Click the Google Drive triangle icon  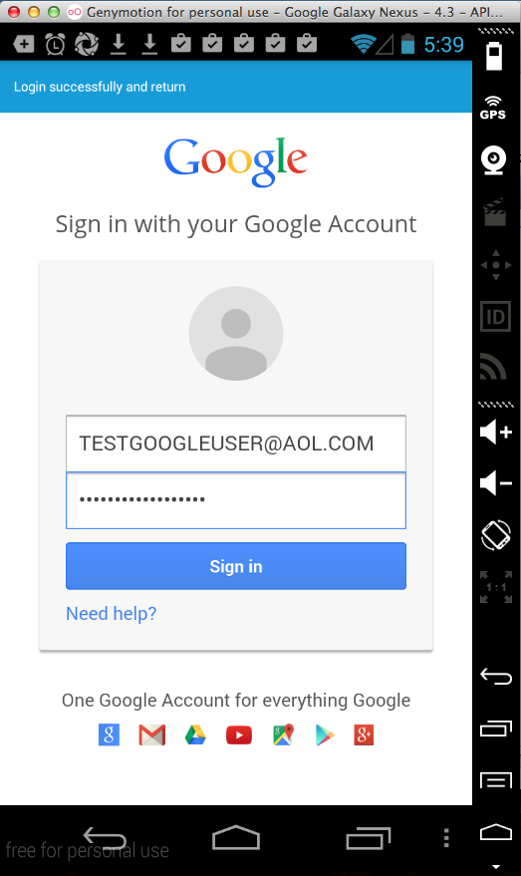[x=195, y=735]
